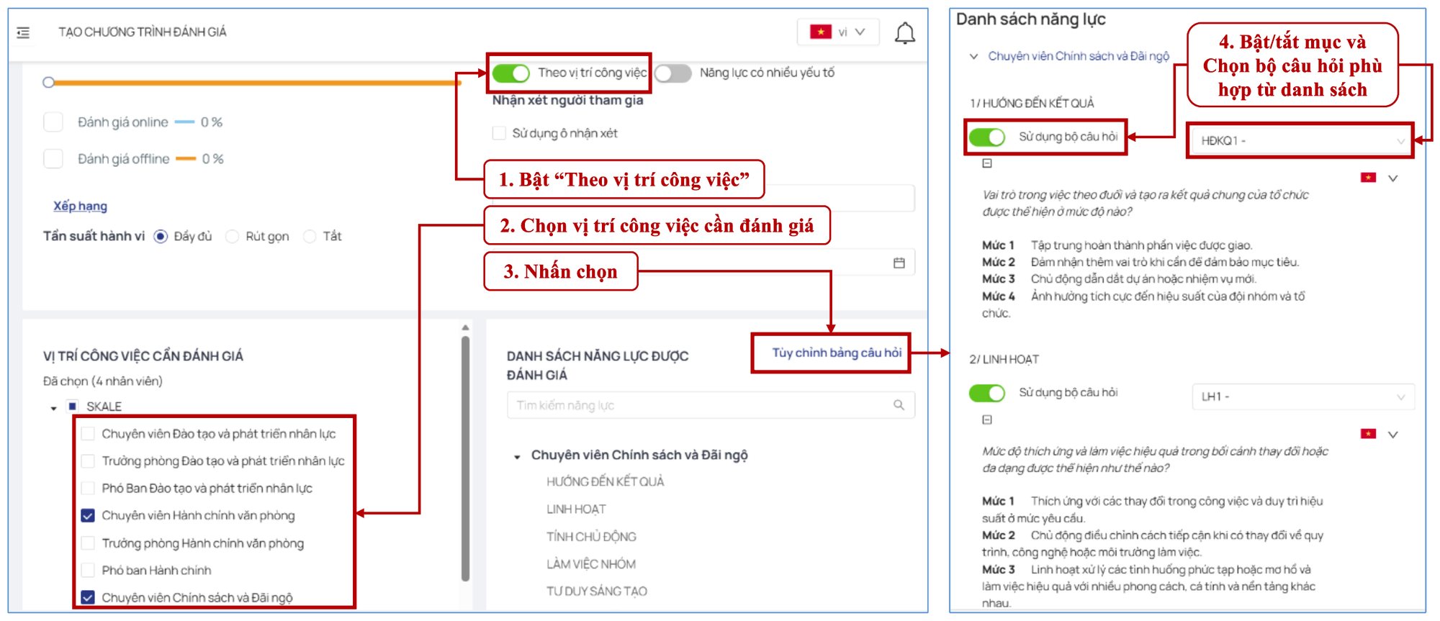Open the calendar date picker icon
Image resolution: width=1440 pixels, height=621 pixels.
[x=899, y=263]
